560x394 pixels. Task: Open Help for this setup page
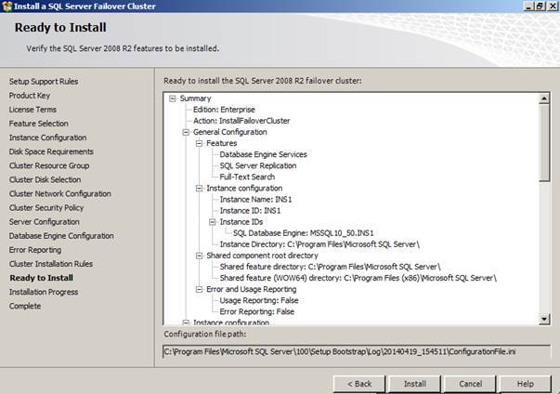click(x=526, y=384)
